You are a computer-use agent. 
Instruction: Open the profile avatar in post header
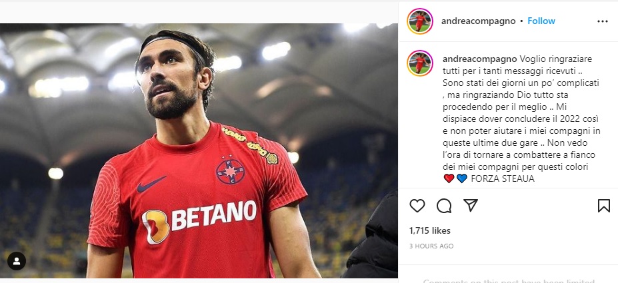pyautogui.click(x=420, y=21)
